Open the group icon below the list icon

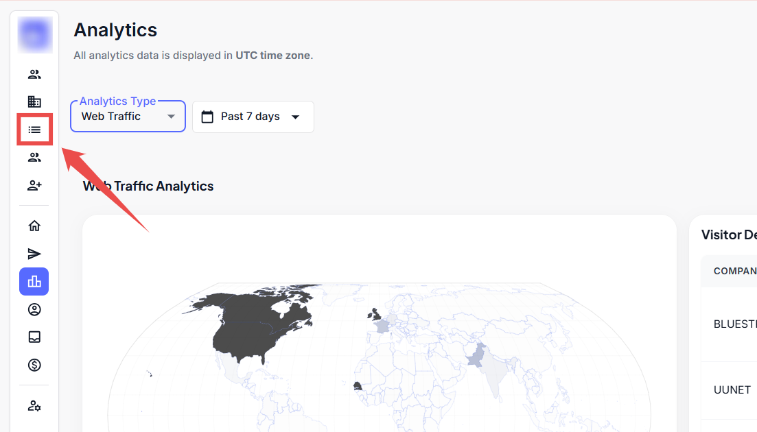point(34,157)
